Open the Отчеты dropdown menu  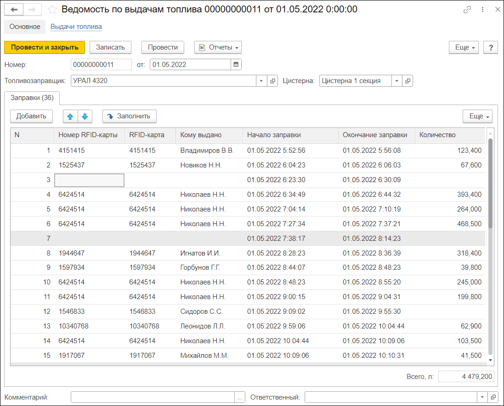(x=218, y=48)
